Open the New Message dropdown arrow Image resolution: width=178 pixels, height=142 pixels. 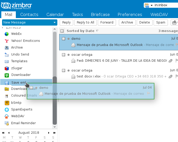click(x=55, y=22)
